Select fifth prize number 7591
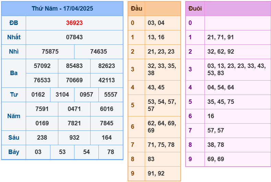Viewport: 271px width, 182px height. coord(42,109)
